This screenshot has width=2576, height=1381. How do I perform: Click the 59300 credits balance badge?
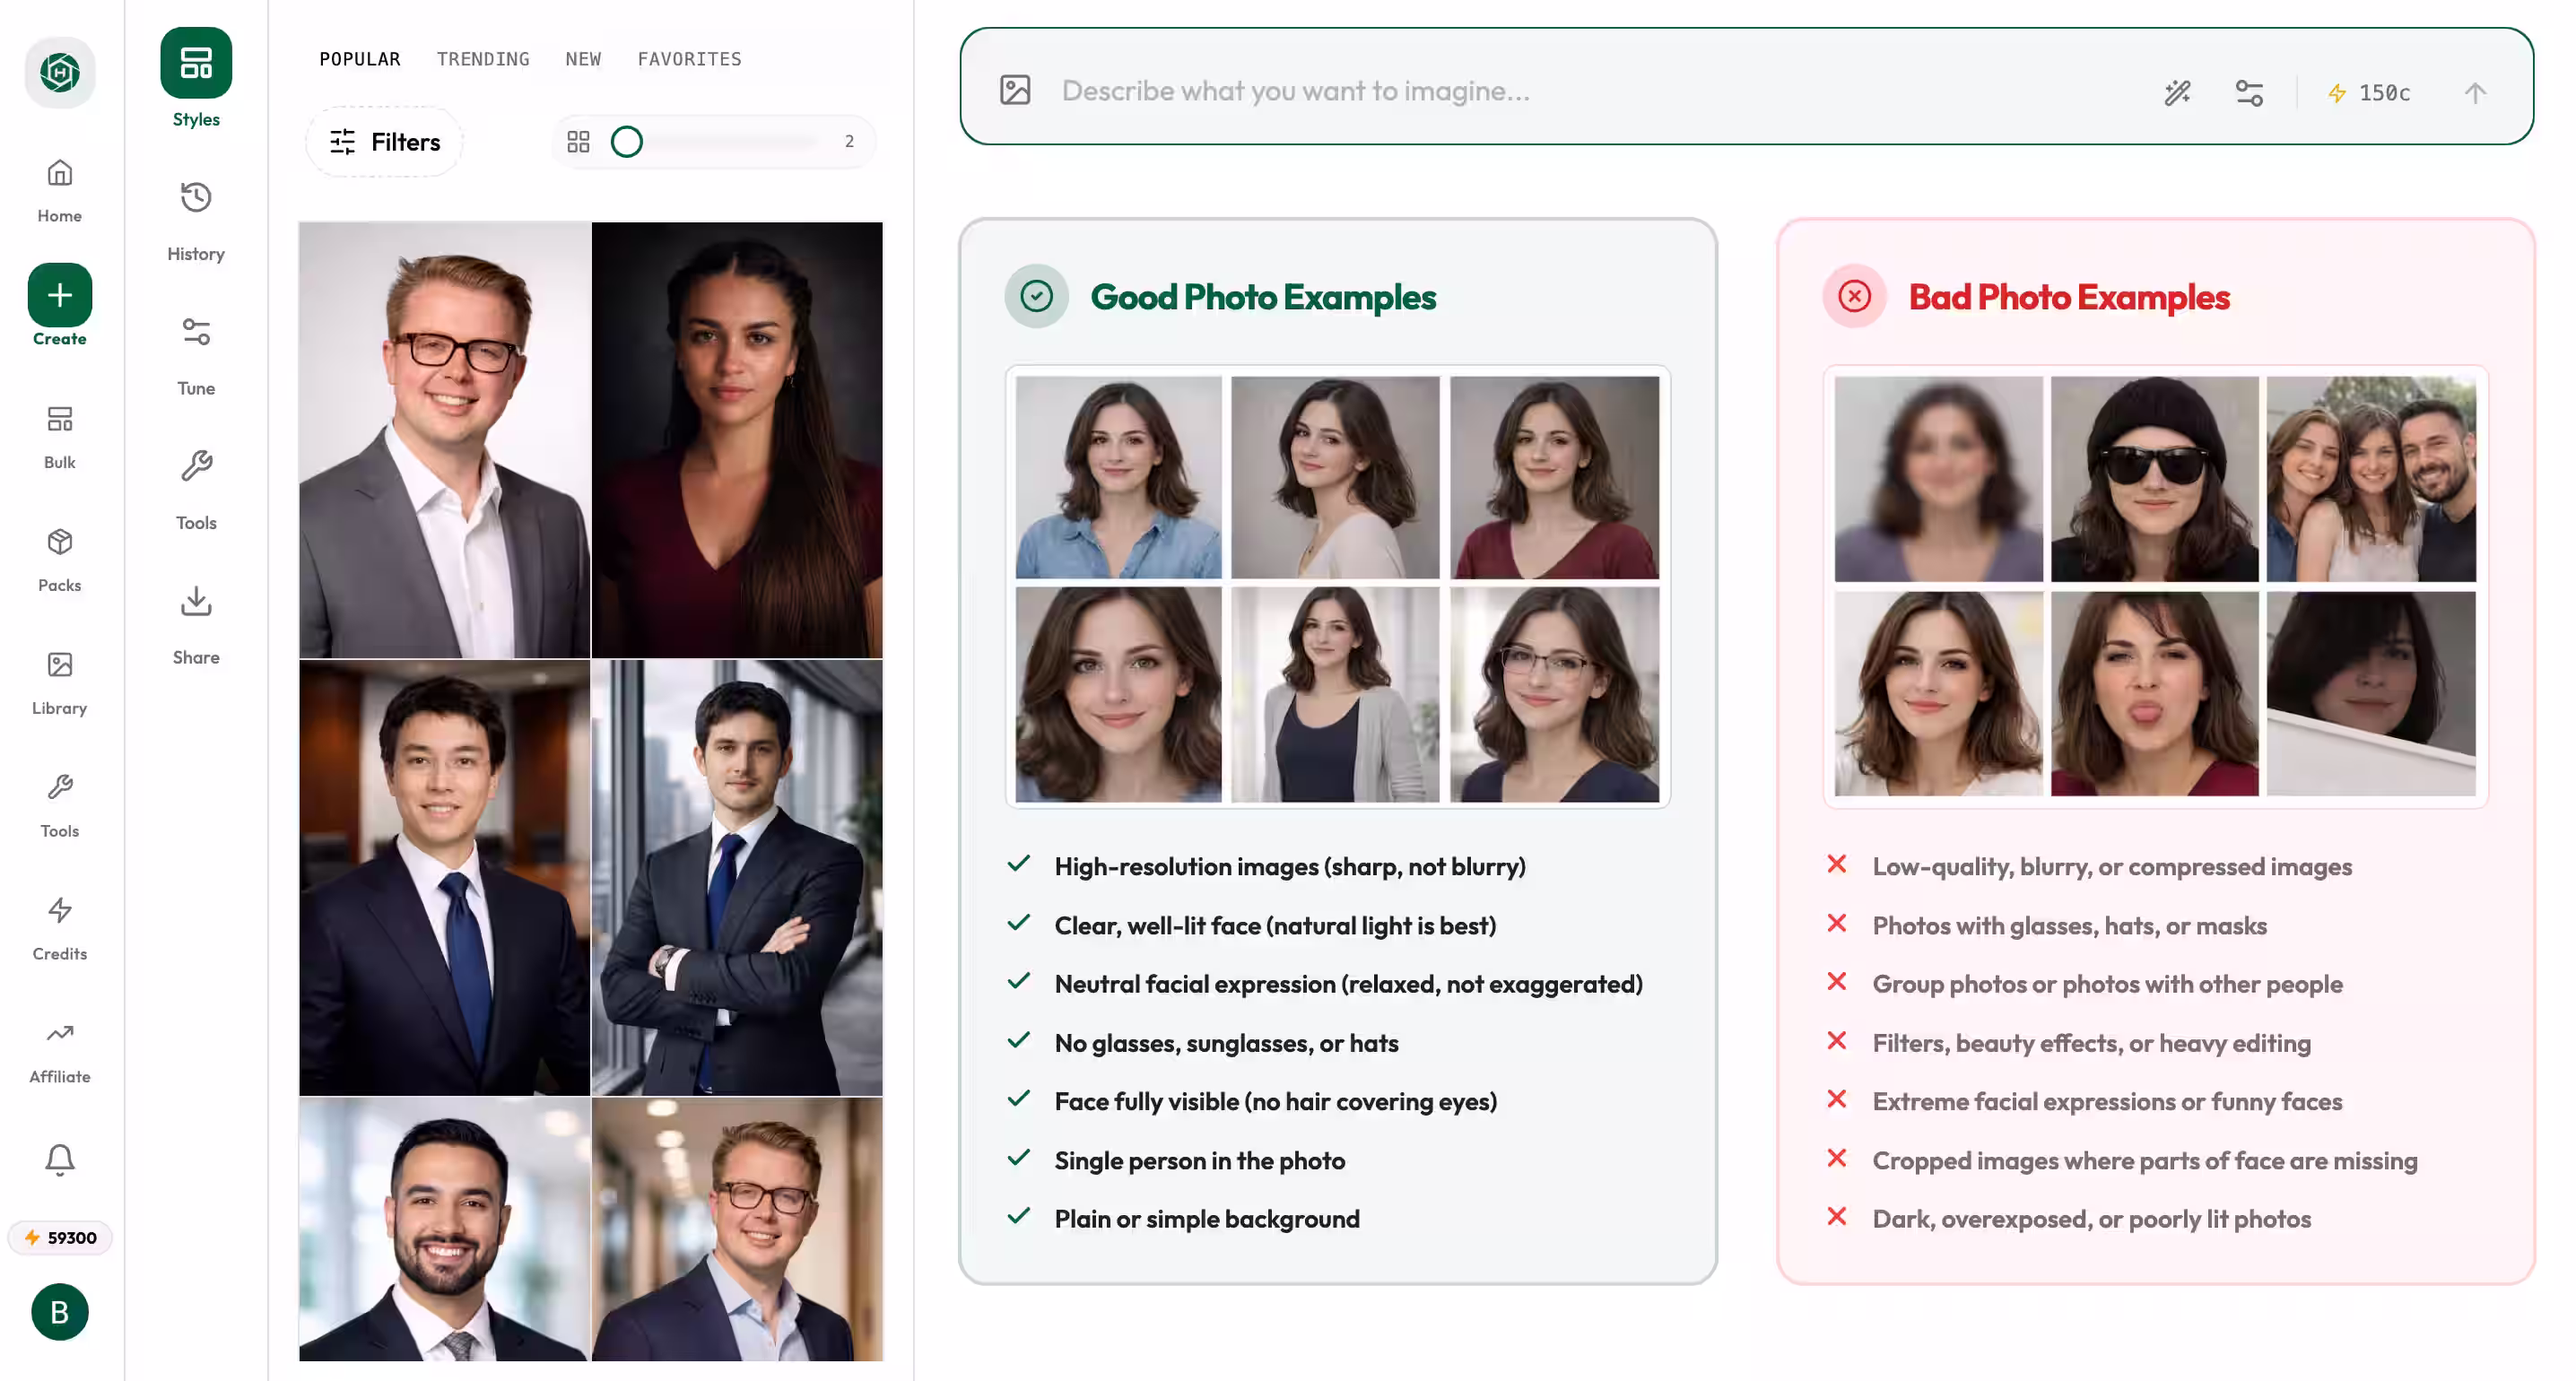point(60,1237)
